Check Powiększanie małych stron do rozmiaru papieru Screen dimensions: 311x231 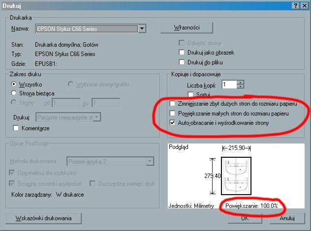172,114
